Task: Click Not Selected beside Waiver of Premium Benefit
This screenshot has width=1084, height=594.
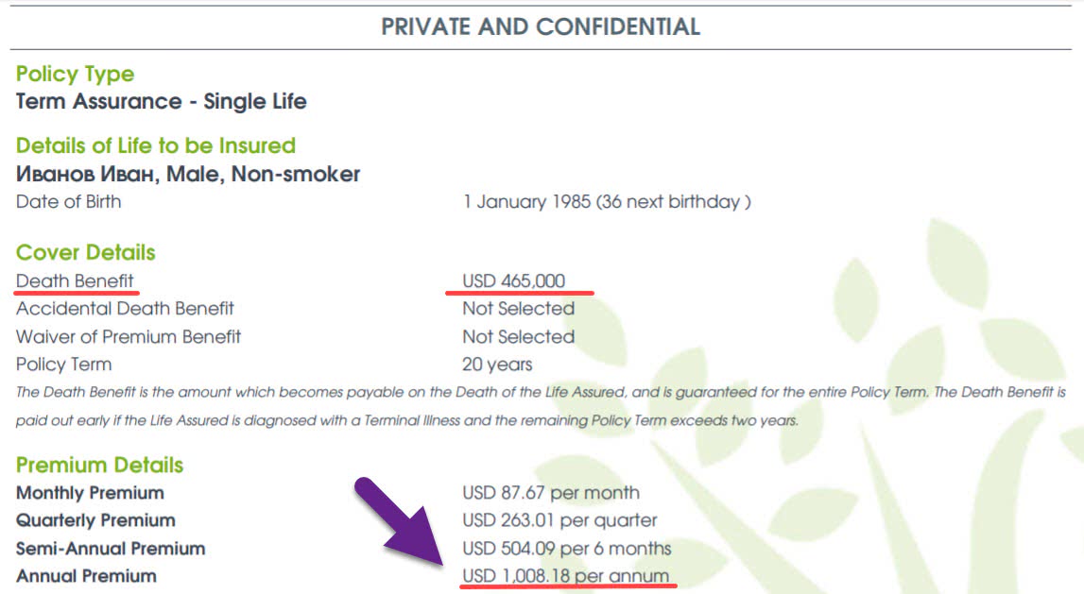Action: 518,336
